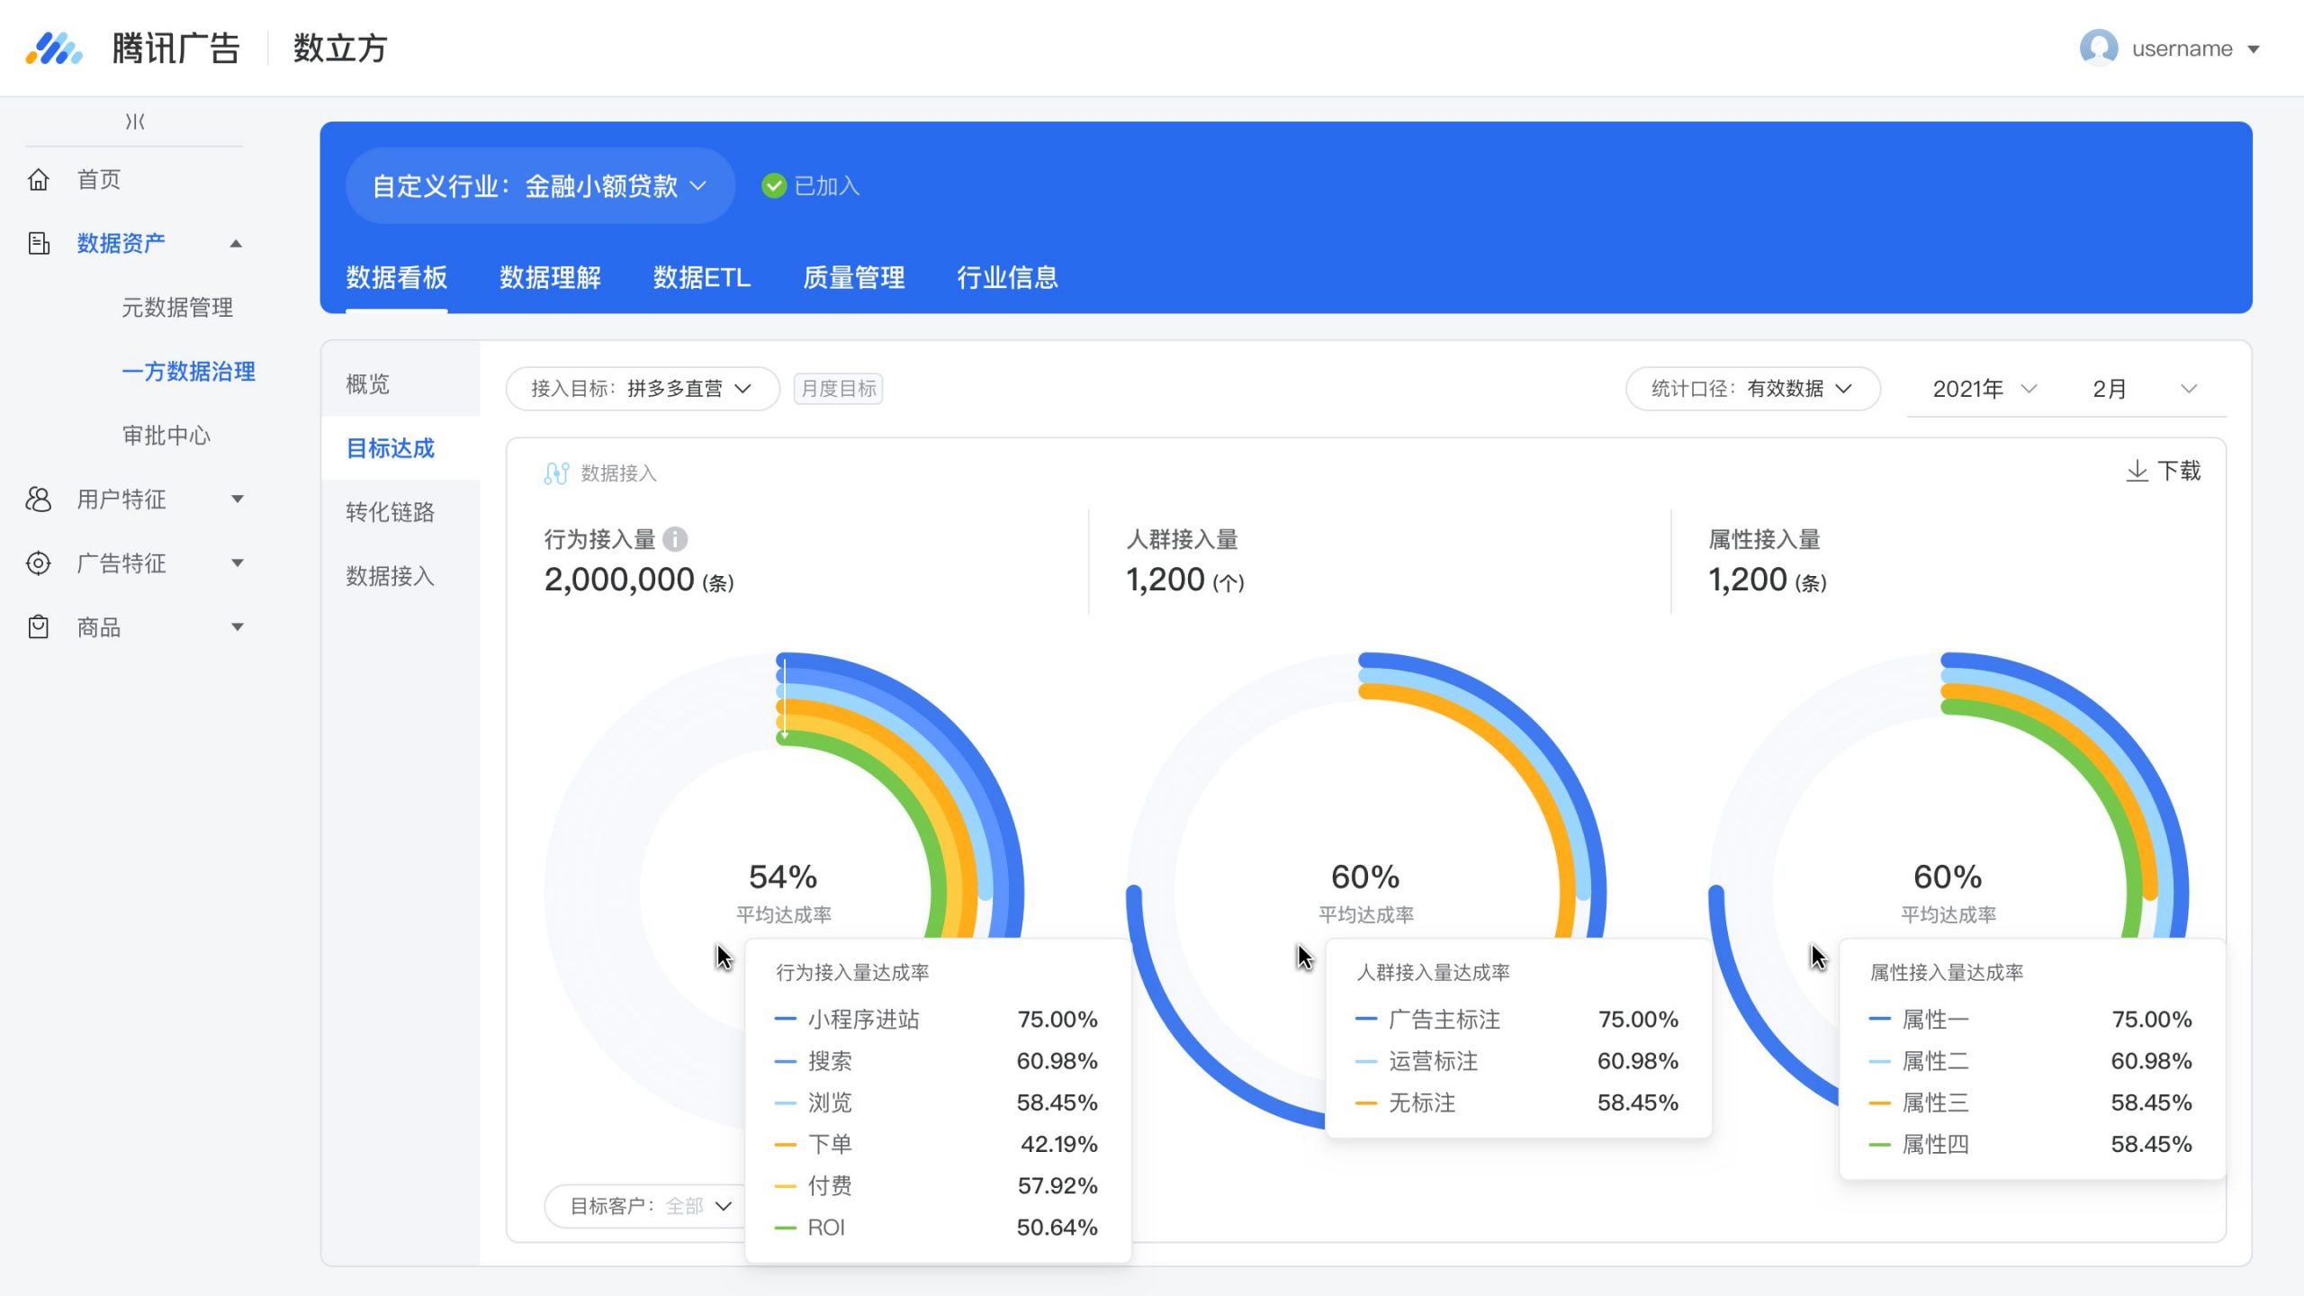Viewport: 2304px width, 1296px height.
Task: Click the 54% 平均达成率 donut center
Action: [783, 891]
